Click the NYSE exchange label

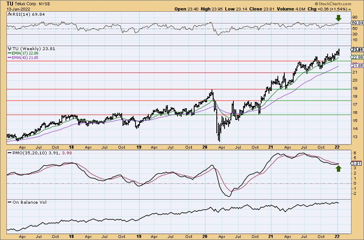(x=44, y=4)
